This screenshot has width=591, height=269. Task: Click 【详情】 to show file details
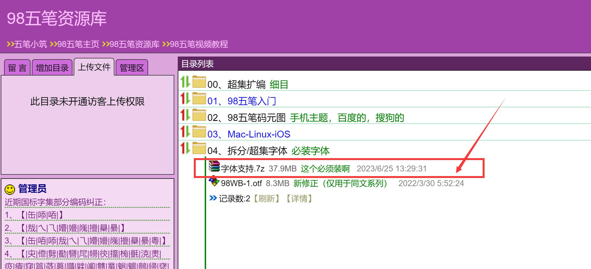(x=299, y=199)
